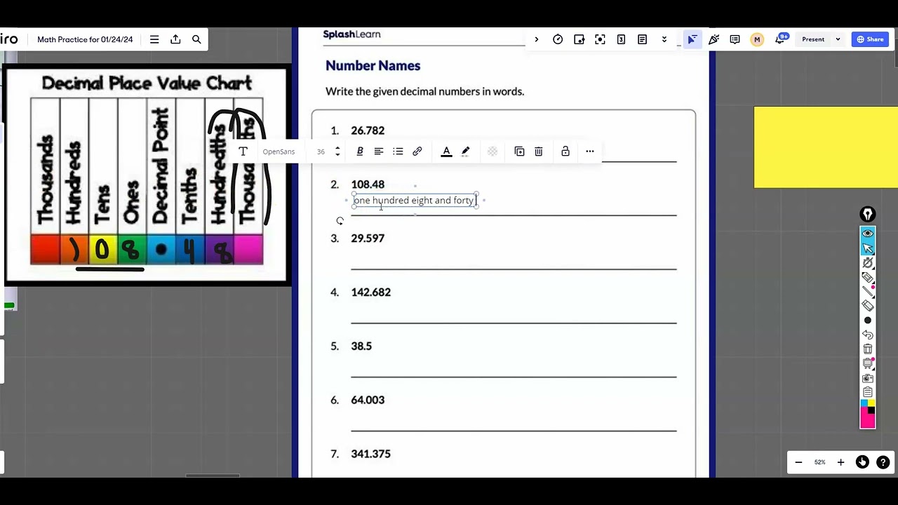Select the compass/timer annotation tool
Image resolution: width=898 pixels, height=505 pixels.
[868, 263]
